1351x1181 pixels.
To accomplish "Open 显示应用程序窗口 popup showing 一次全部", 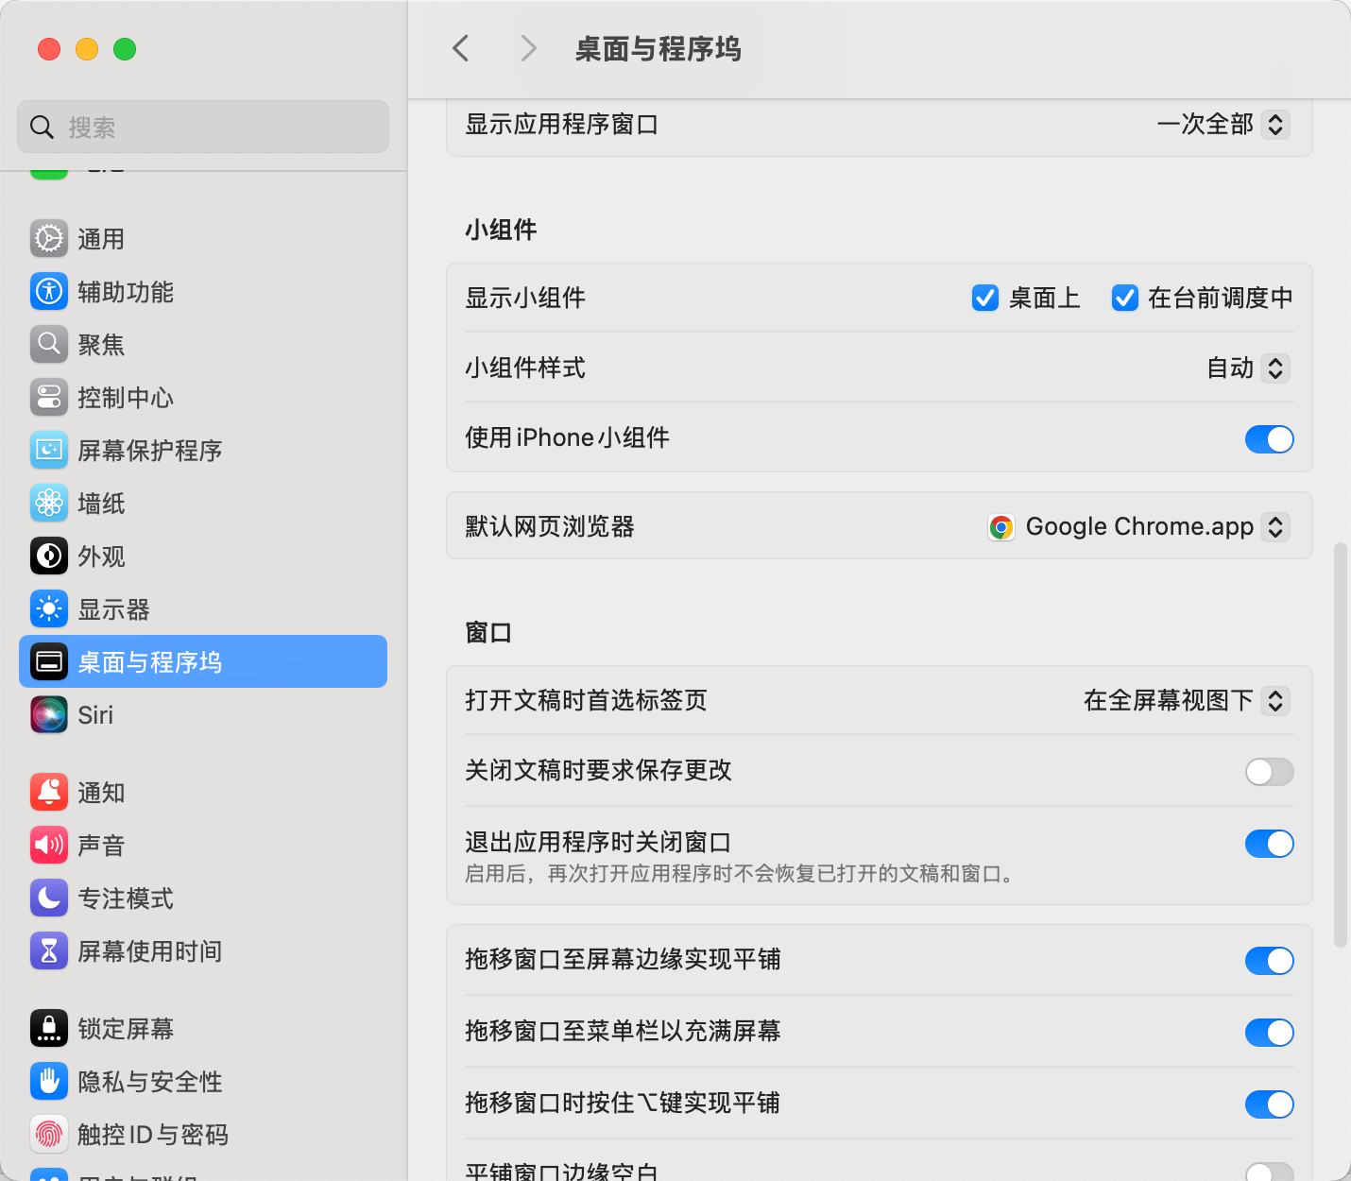I will (x=1223, y=125).
